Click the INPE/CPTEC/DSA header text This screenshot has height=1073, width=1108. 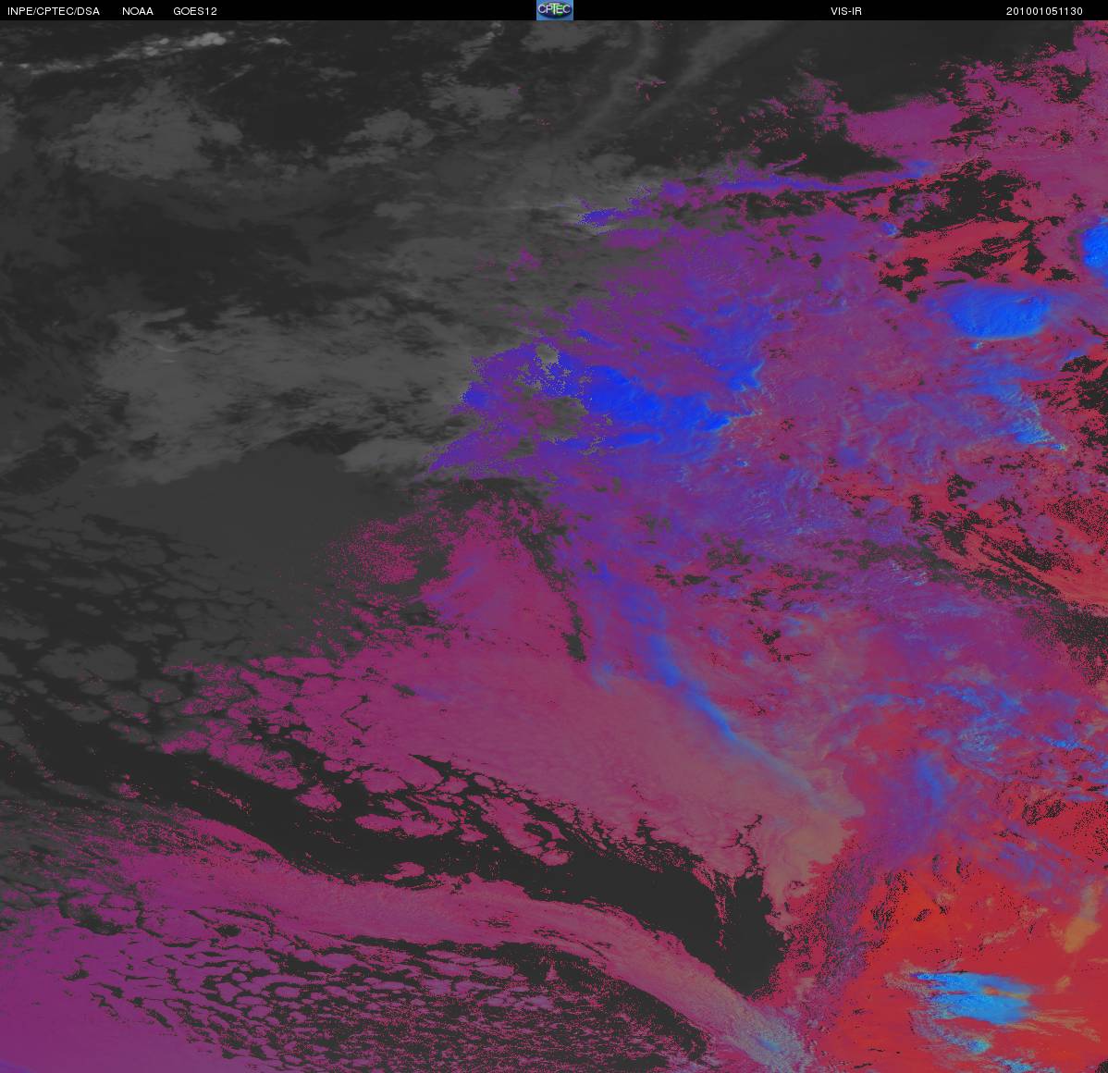[54, 11]
